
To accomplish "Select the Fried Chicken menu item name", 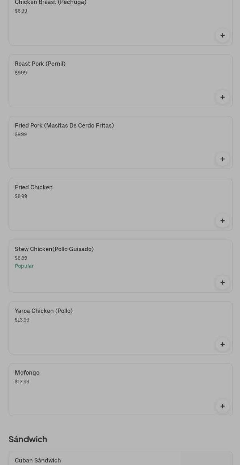I will [x=34, y=188].
